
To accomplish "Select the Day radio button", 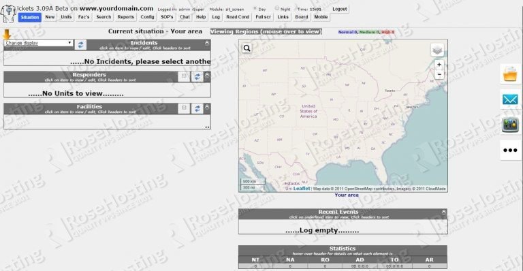I will click(255, 9).
